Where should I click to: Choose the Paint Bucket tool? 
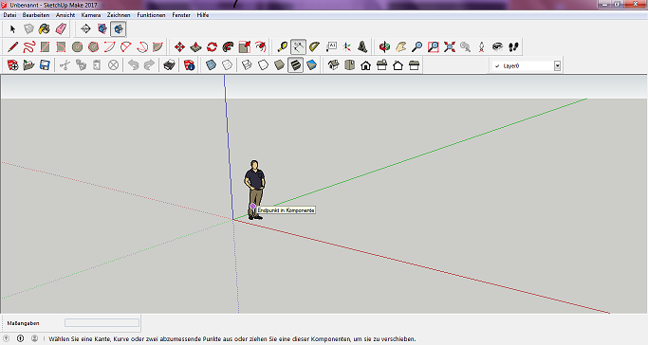tap(45, 28)
